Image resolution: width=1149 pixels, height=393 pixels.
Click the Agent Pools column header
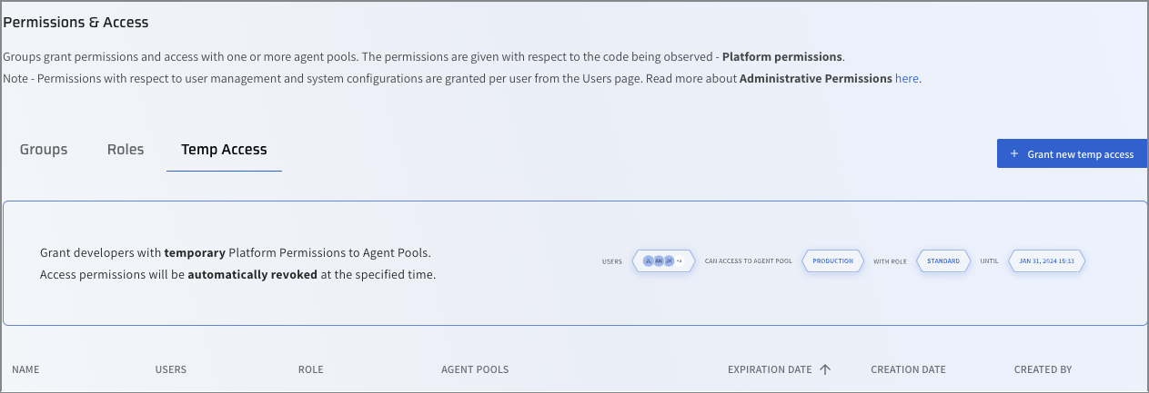pyautogui.click(x=475, y=369)
